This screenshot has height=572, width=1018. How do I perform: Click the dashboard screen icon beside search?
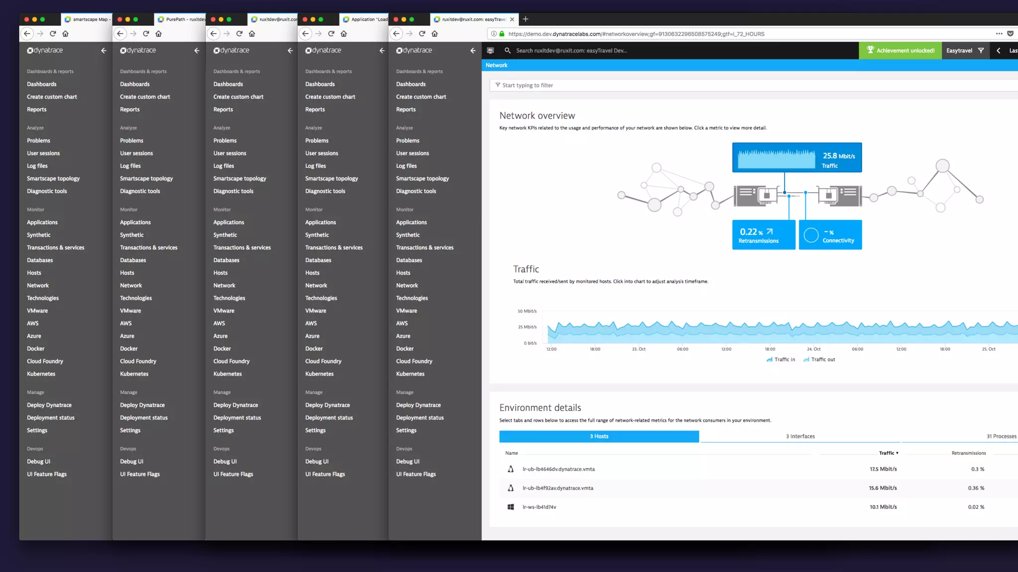(490, 51)
